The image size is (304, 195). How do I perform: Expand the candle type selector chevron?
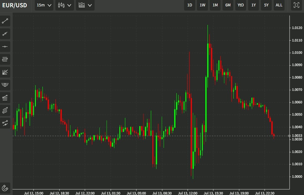tap(69, 5)
